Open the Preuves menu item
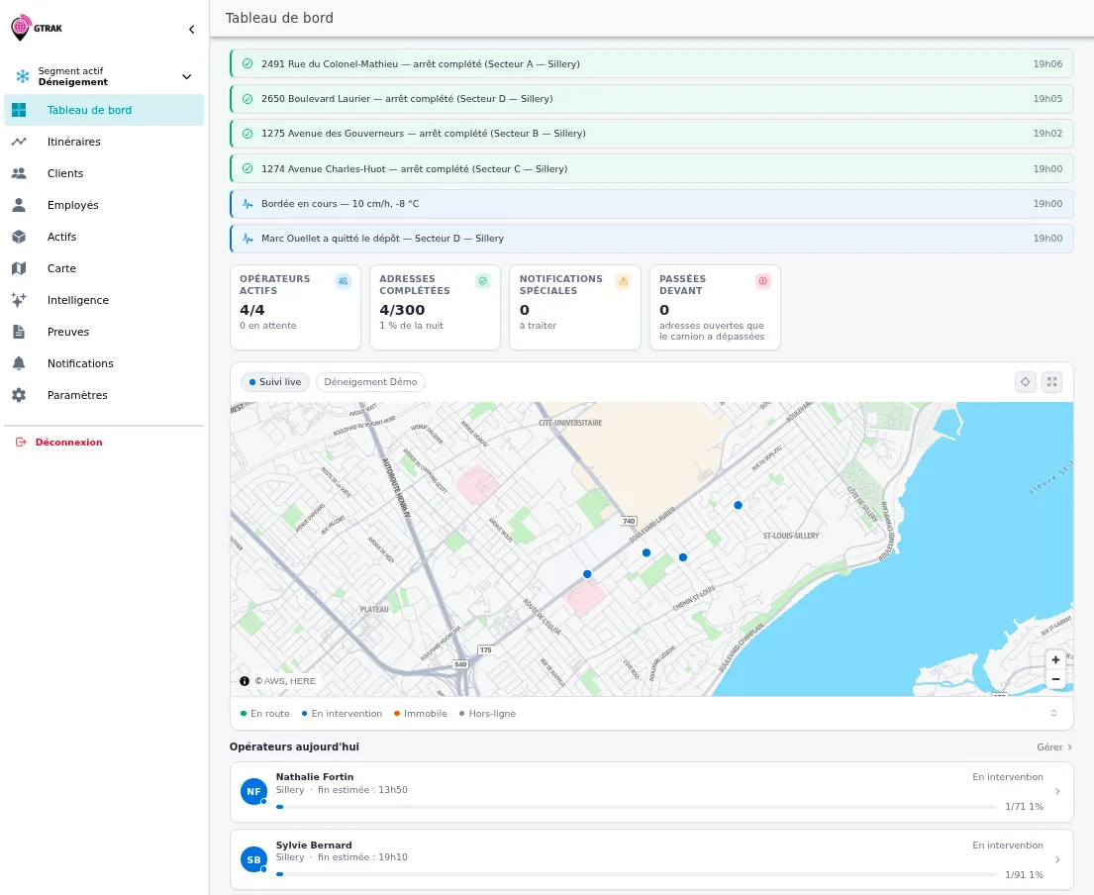Image resolution: width=1094 pixels, height=895 pixels. click(x=104, y=332)
